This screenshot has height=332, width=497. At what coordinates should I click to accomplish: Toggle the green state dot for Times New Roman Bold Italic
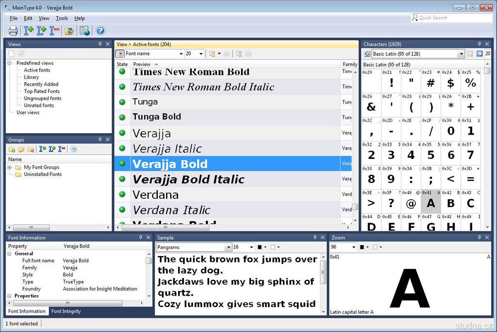click(x=122, y=87)
